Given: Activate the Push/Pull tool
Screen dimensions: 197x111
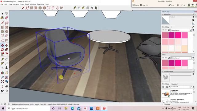Looking at the screenshot, I should pos(7,45).
